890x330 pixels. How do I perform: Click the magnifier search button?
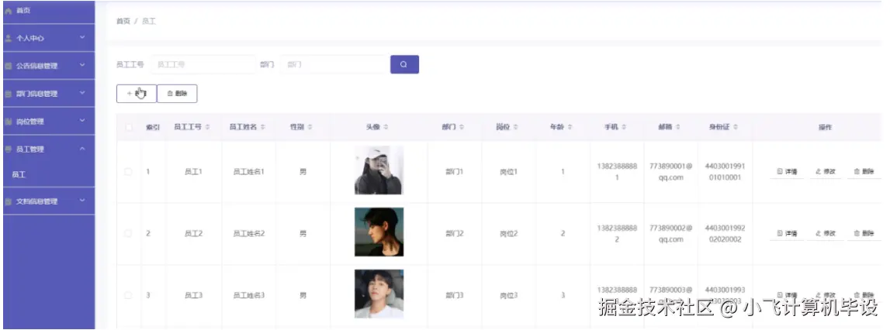404,64
